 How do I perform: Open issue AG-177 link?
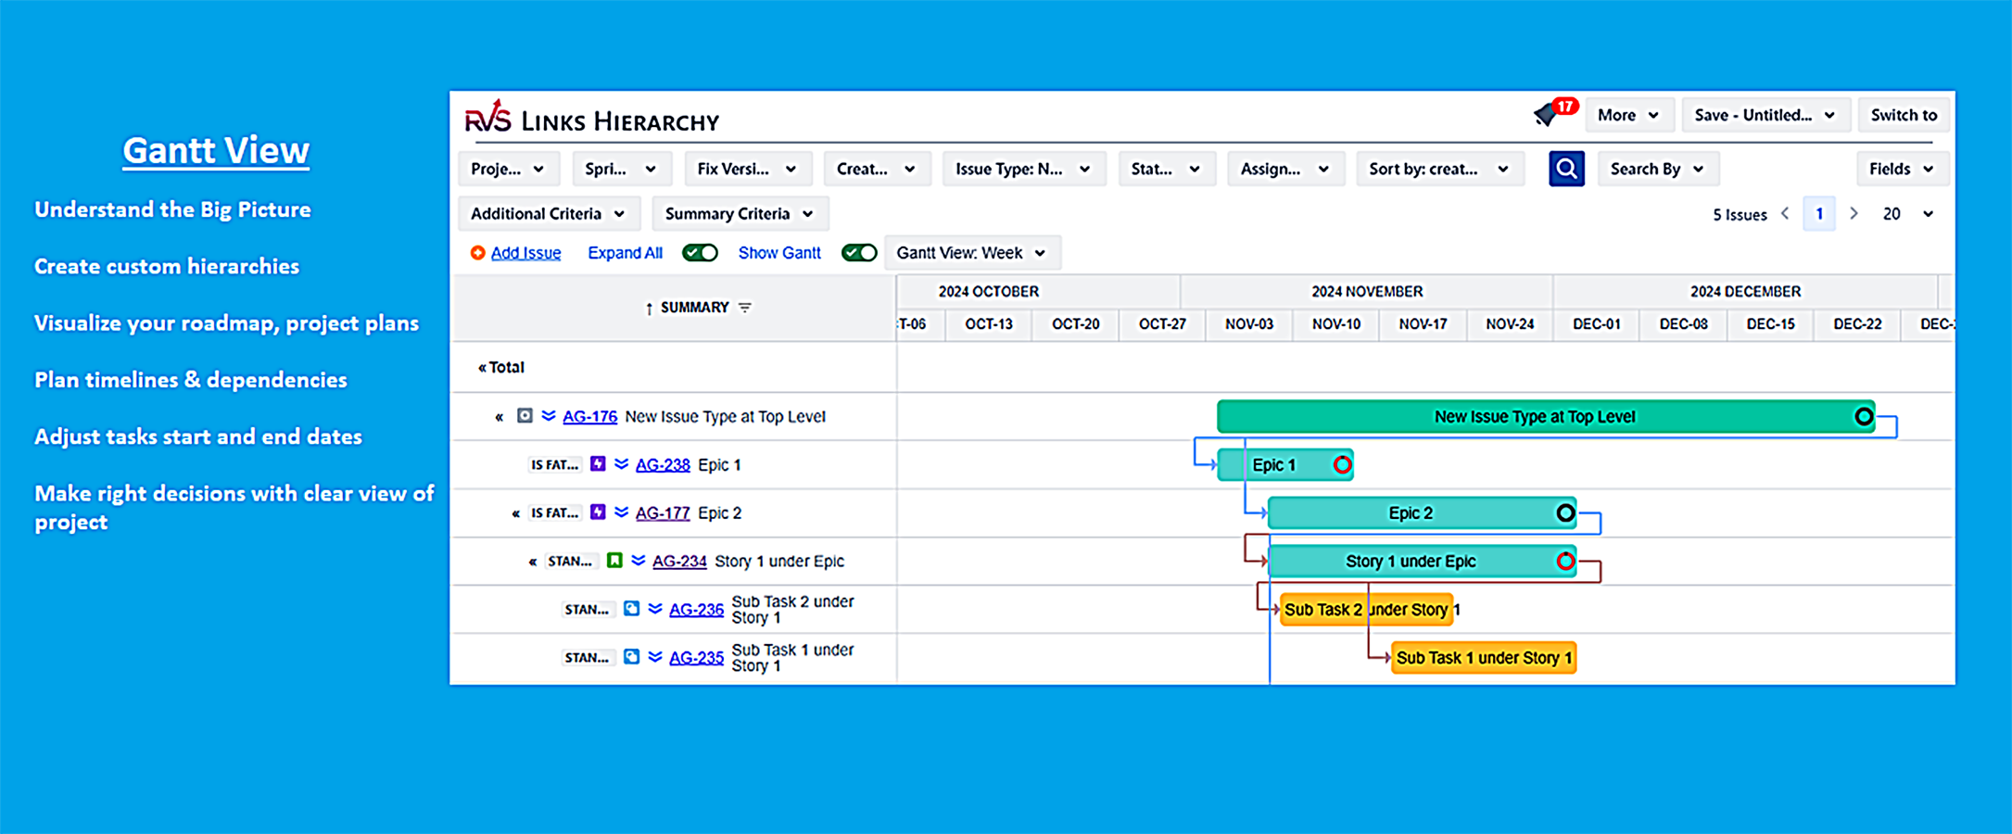tap(663, 513)
